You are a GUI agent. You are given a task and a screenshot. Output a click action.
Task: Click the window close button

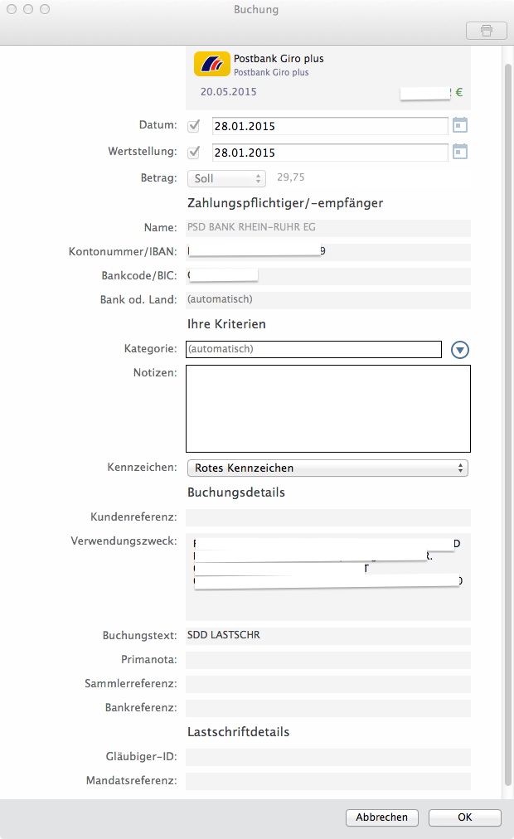tap(12, 9)
